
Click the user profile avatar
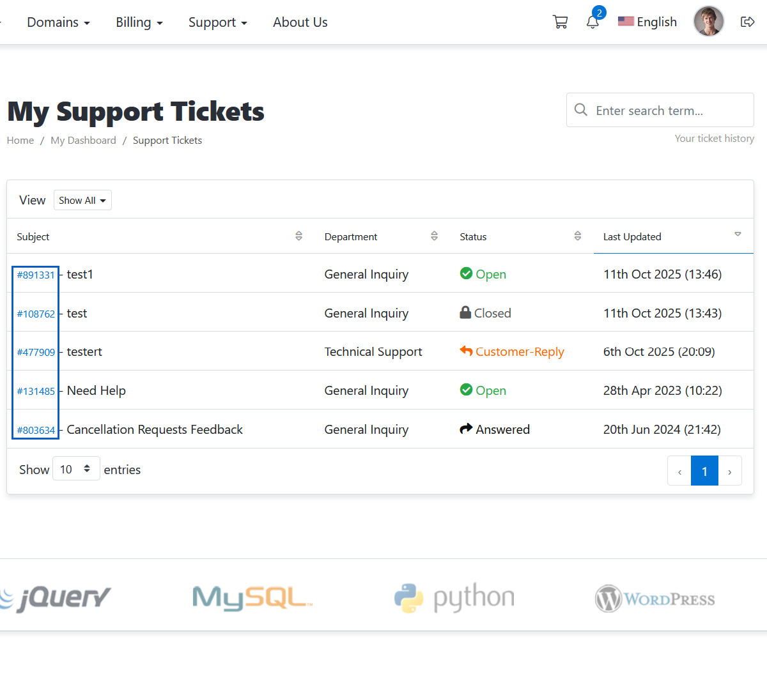coord(708,22)
